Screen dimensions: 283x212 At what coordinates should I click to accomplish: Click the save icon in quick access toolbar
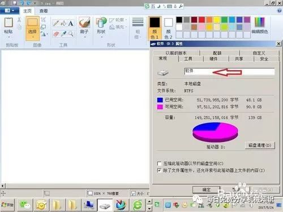(15, 3)
